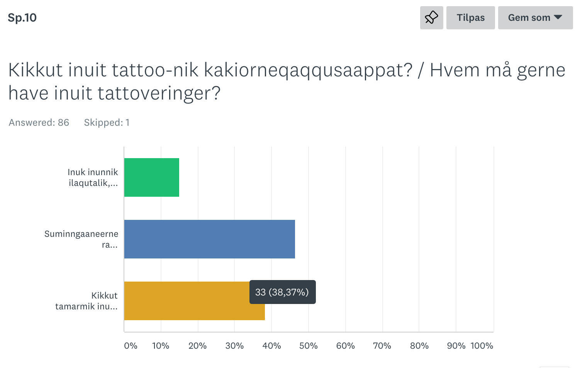Click the blue Suminngaaneerne bar
This screenshot has height=368, width=580.
pos(209,239)
